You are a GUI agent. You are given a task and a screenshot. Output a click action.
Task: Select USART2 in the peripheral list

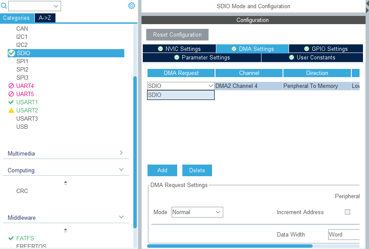[x=27, y=110]
